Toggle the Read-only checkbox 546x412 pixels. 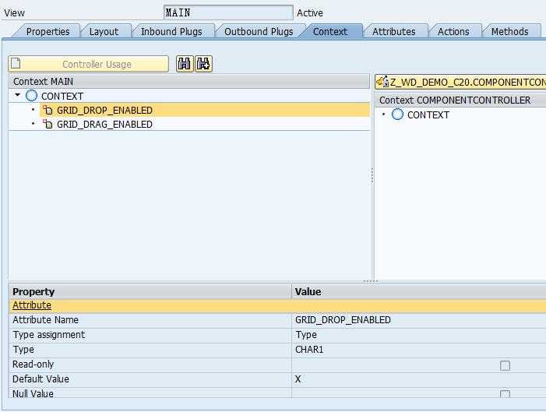pyautogui.click(x=505, y=365)
